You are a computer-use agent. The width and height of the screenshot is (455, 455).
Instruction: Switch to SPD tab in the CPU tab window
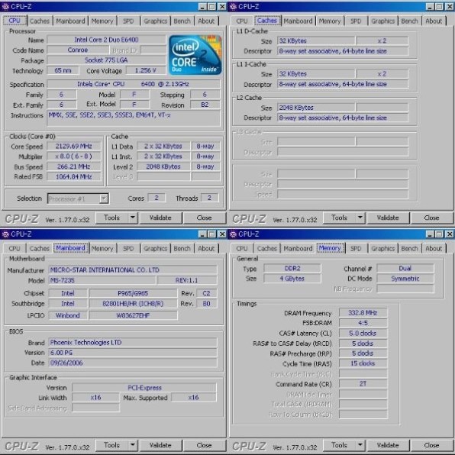[x=128, y=21]
